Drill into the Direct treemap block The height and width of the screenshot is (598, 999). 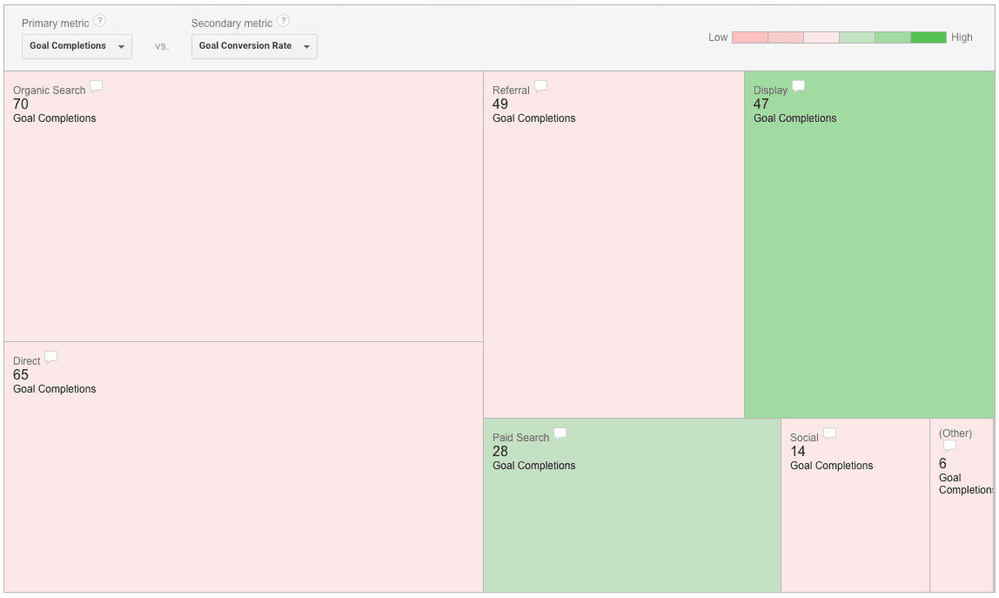click(244, 467)
